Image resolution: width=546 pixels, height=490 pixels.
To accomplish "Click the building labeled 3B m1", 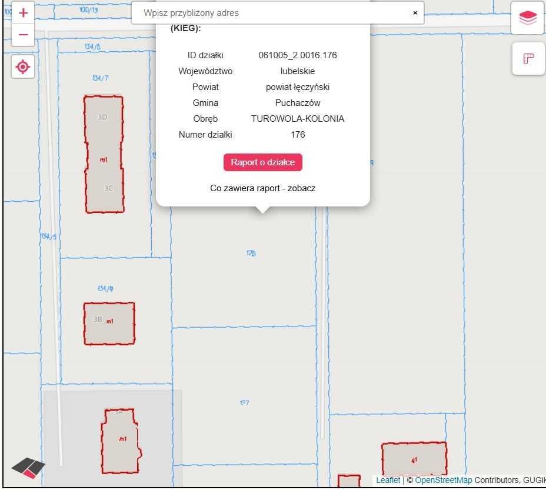I will pyautogui.click(x=109, y=324).
